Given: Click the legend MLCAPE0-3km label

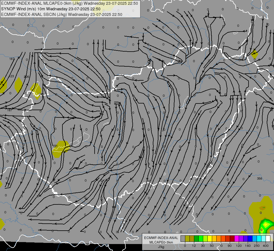Looking at the screenshot, I should click(x=161, y=242).
